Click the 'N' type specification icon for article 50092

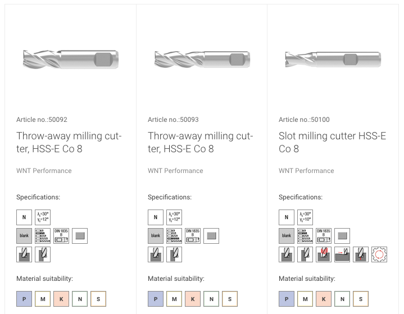pyautogui.click(x=24, y=217)
